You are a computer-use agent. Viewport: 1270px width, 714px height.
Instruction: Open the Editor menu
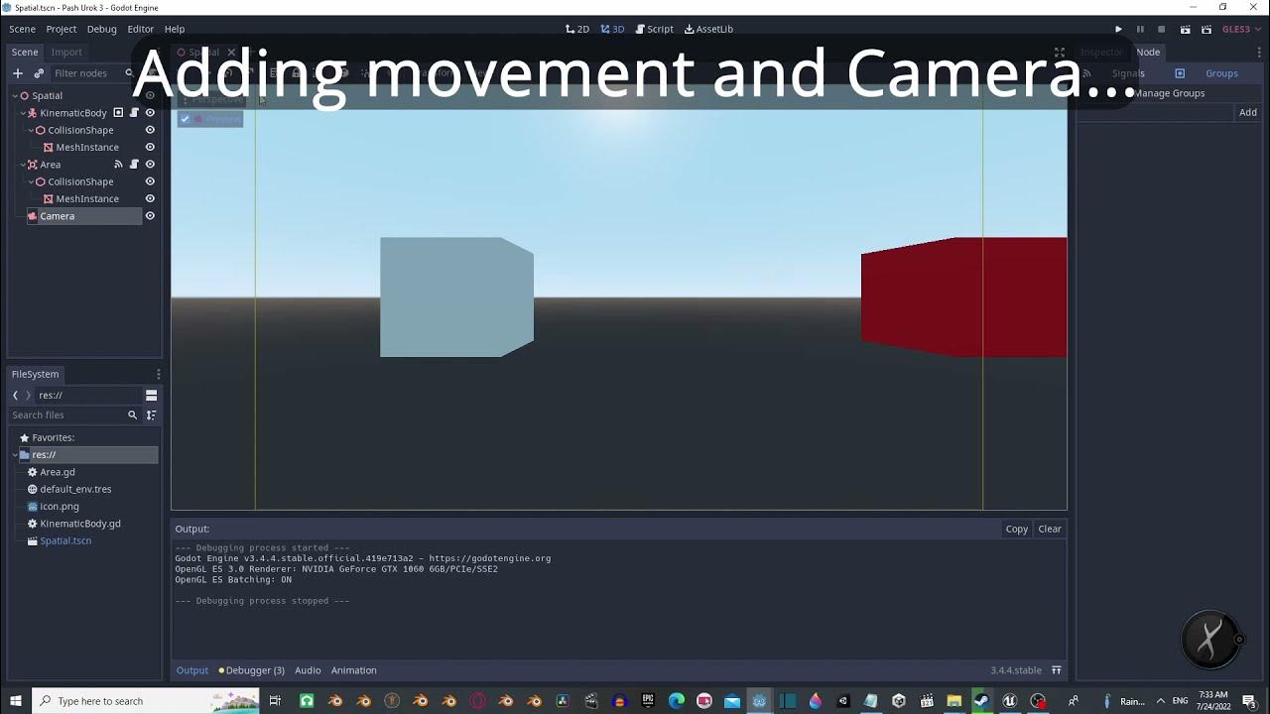[x=141, y=30]
